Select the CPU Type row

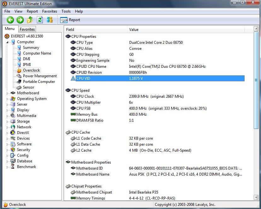(x=158, y=43)
